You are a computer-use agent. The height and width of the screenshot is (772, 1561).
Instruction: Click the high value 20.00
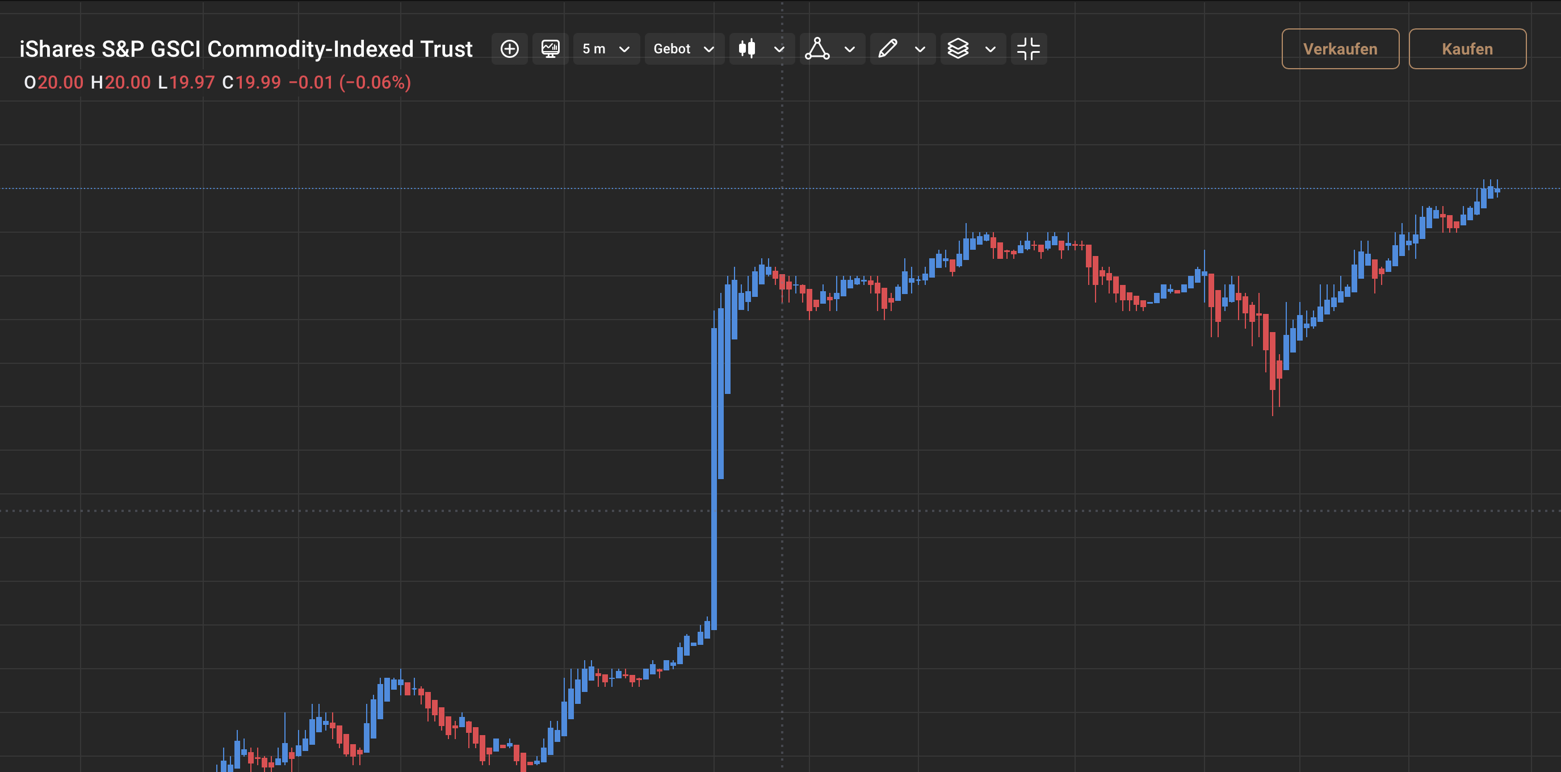coord(128,82)
